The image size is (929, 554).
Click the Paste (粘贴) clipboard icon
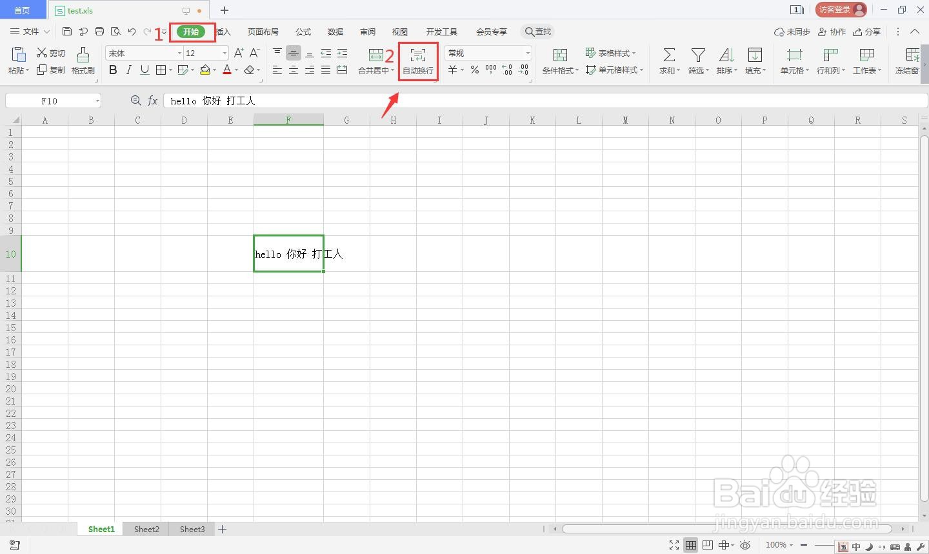point(18,54)
